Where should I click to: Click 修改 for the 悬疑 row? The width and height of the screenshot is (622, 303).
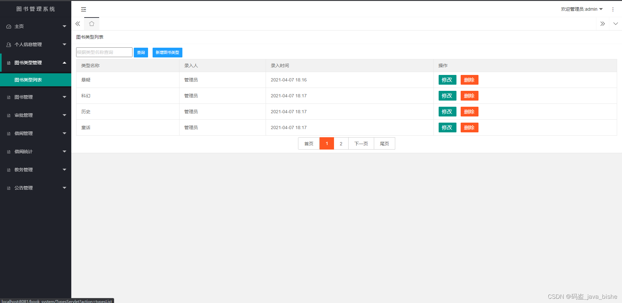click(447, 80)
